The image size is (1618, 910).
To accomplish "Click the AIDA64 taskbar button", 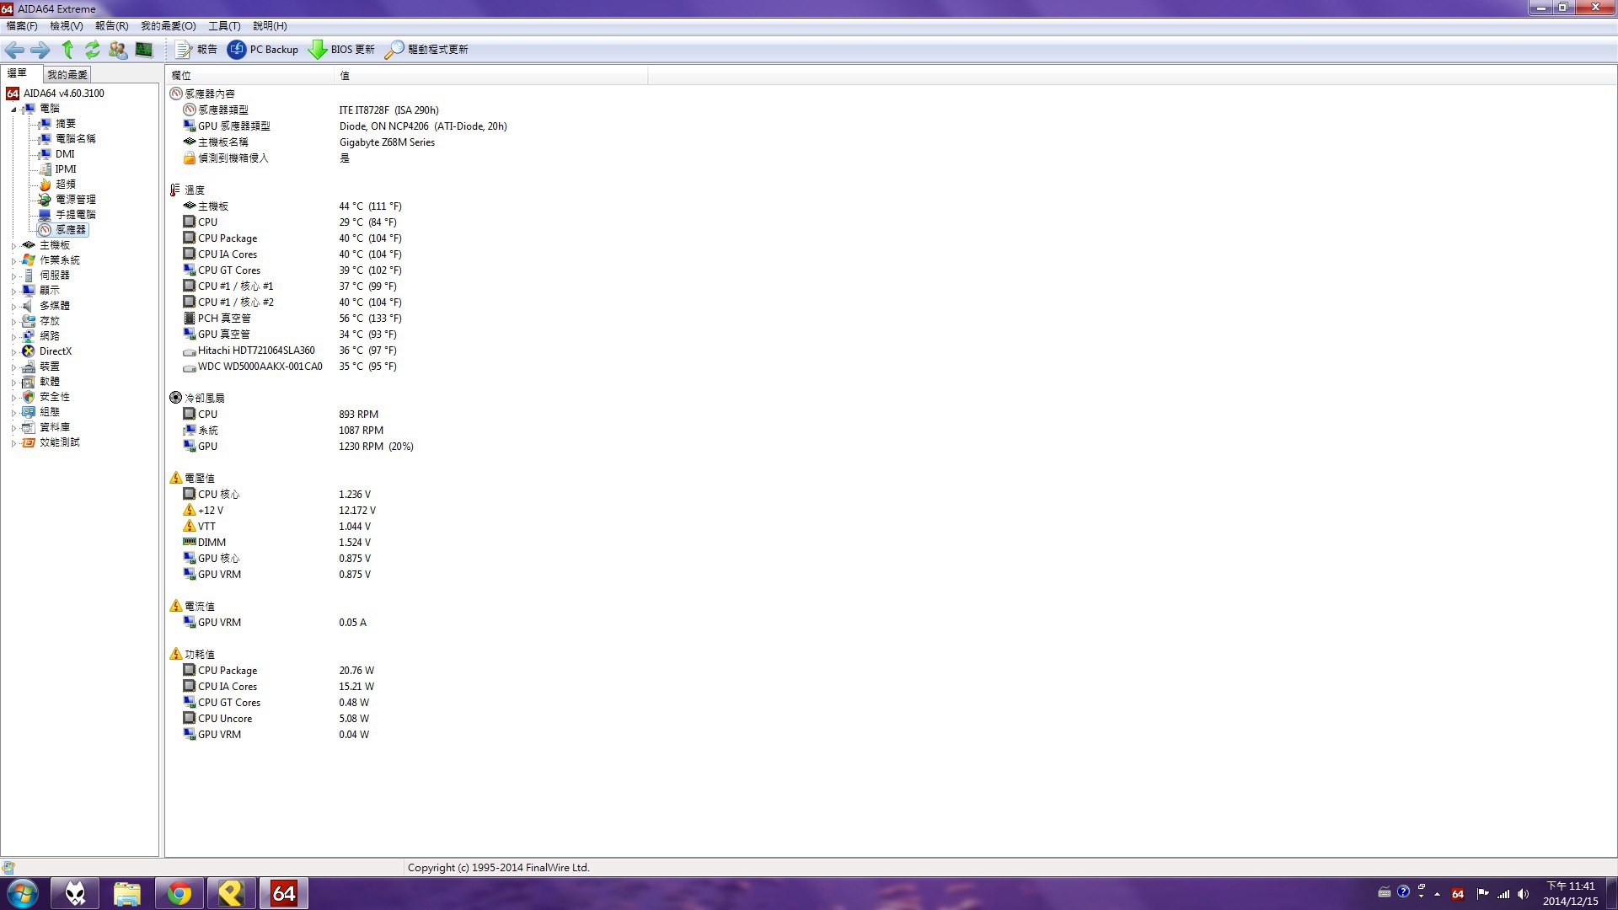I will click(x=283, y=893).
